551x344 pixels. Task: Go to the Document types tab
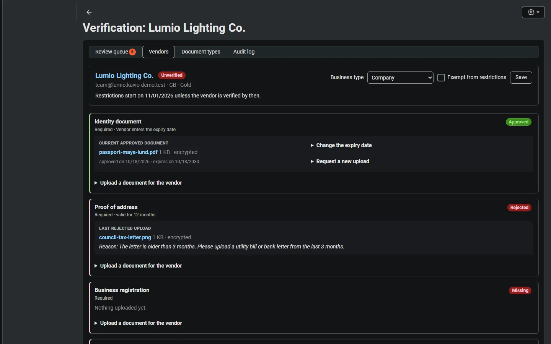point(201,52)
